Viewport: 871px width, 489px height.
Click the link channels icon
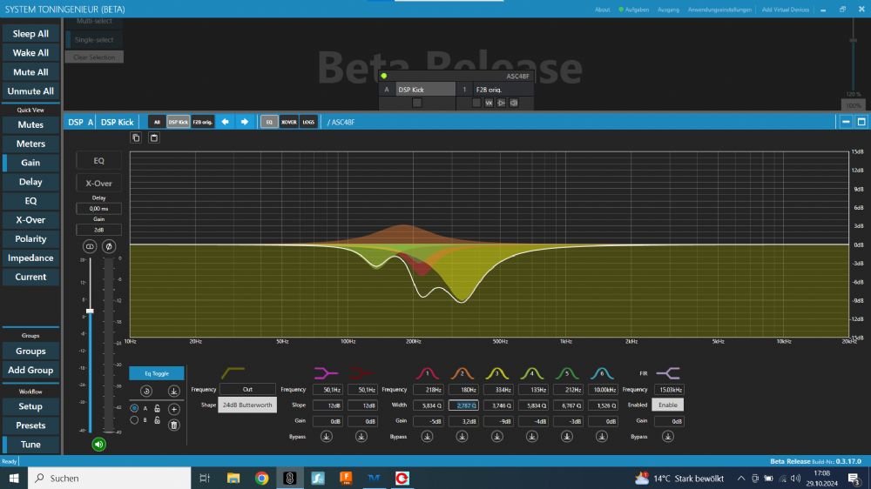pos(89,246)
